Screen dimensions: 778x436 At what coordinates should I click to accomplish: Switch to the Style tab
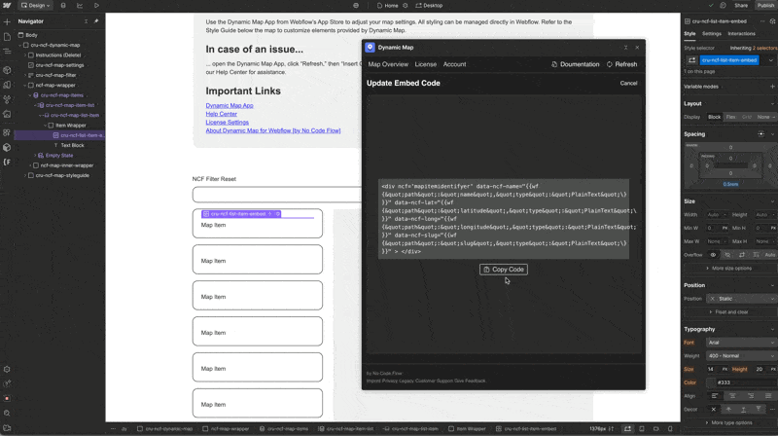pyautogui.click(x=690, y=34)
